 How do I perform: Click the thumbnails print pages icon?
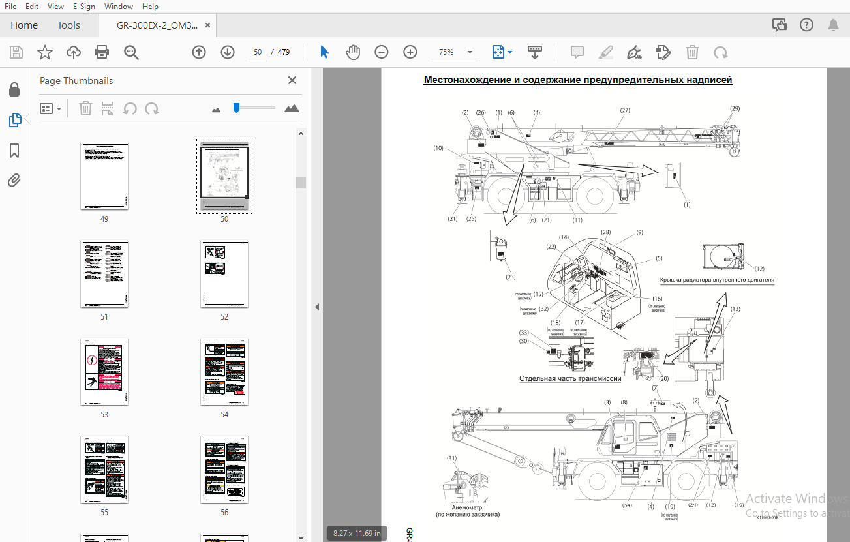[x=108, y=108]
